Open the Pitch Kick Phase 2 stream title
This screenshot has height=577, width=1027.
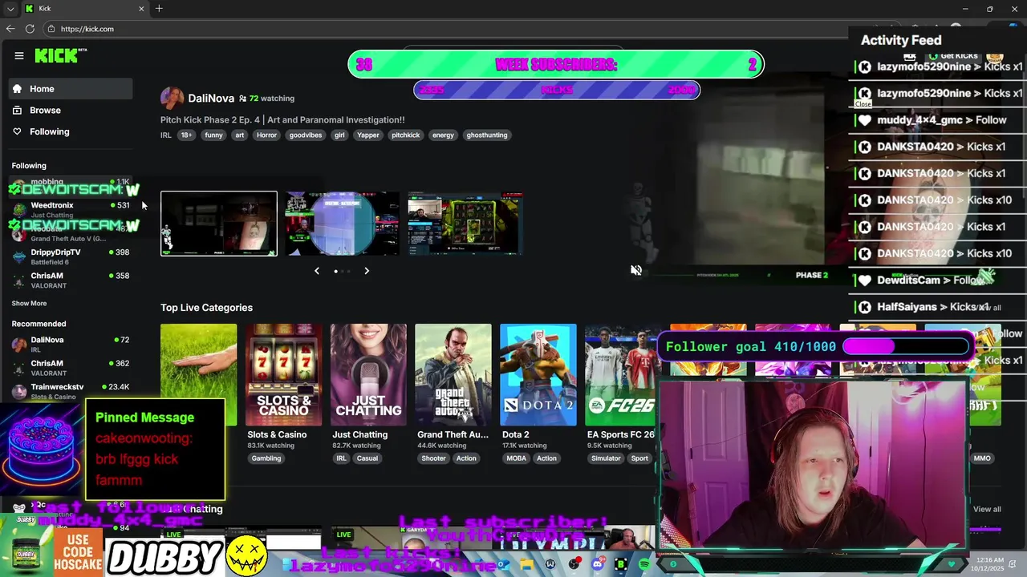pos(282,120)
